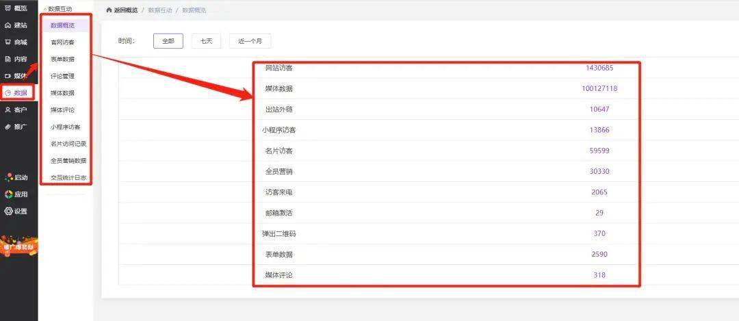Open 全员营销数据 submenu item
This screenshot has height=321, width=739.
[68, 160]
